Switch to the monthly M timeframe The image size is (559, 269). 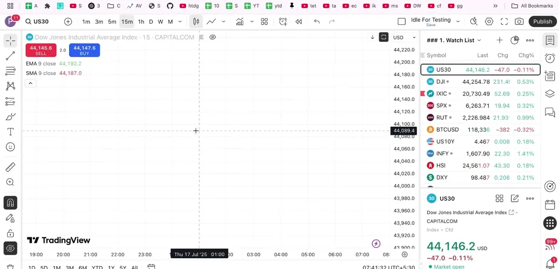click(x=170, y=21)
